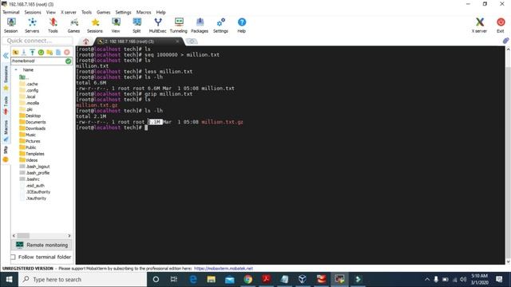
Task: Select the Desktop folder
Action: 30,116
